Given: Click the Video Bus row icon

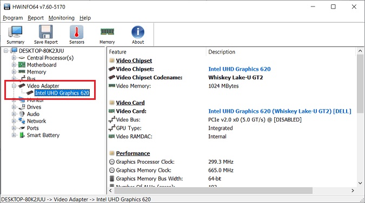Looking at the screenshot, I should pos(112,119).
